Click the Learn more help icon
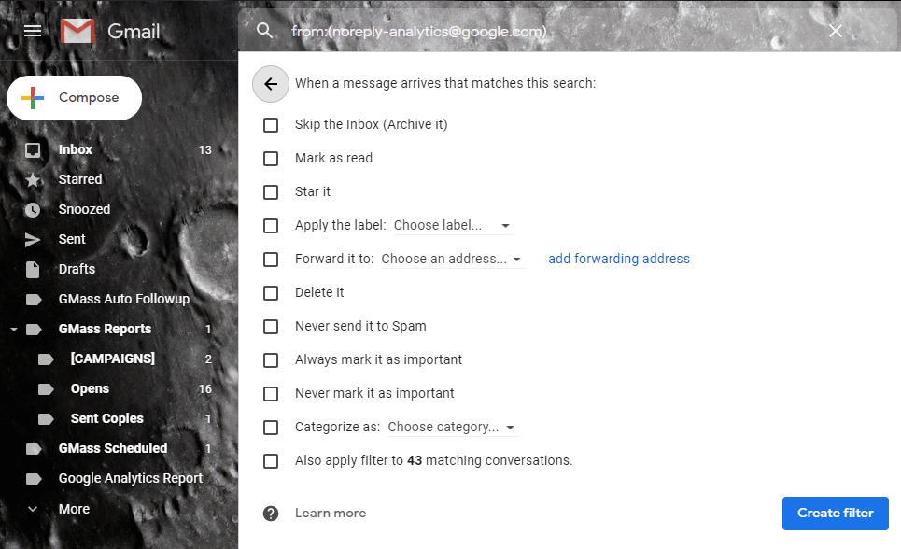 tap(270, 513)
